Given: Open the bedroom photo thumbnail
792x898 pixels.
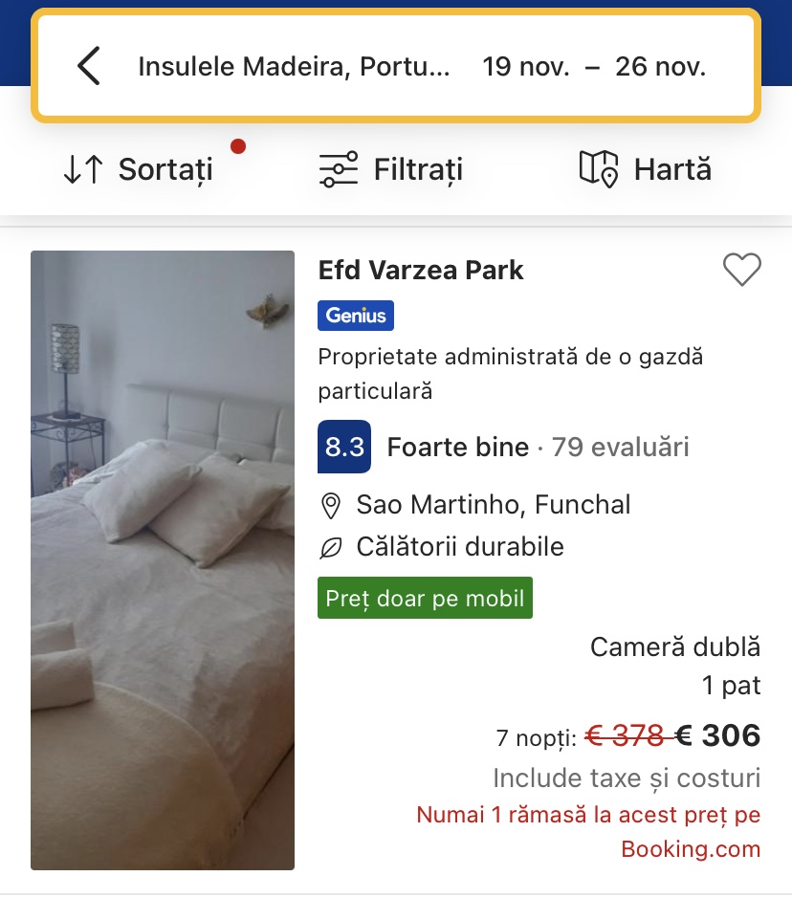Looking at the screenshot, I should [163, 560].
